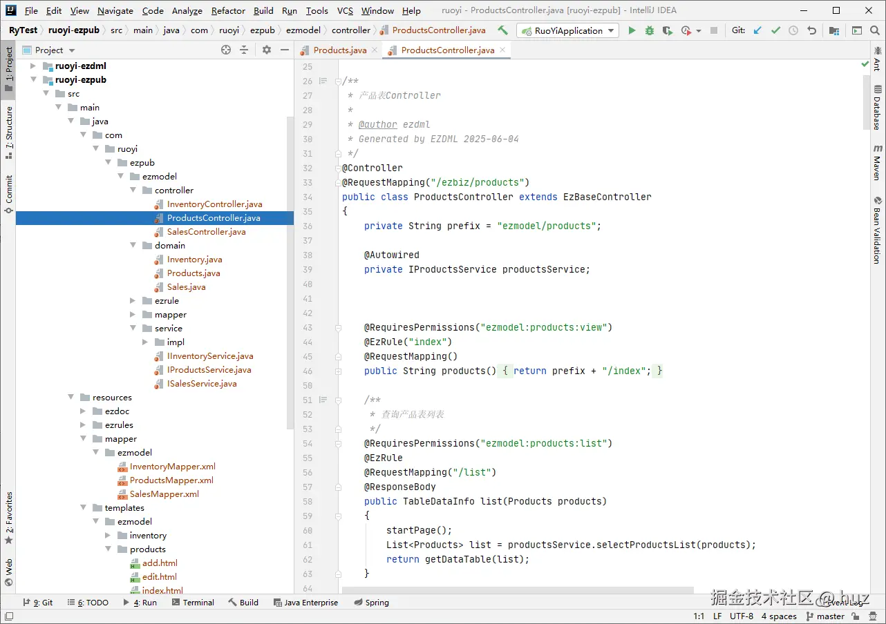Screen dimensions: 886x624
Task: Toggle the Database tool window
Action: pyautogui.click(x=877, y=107)
